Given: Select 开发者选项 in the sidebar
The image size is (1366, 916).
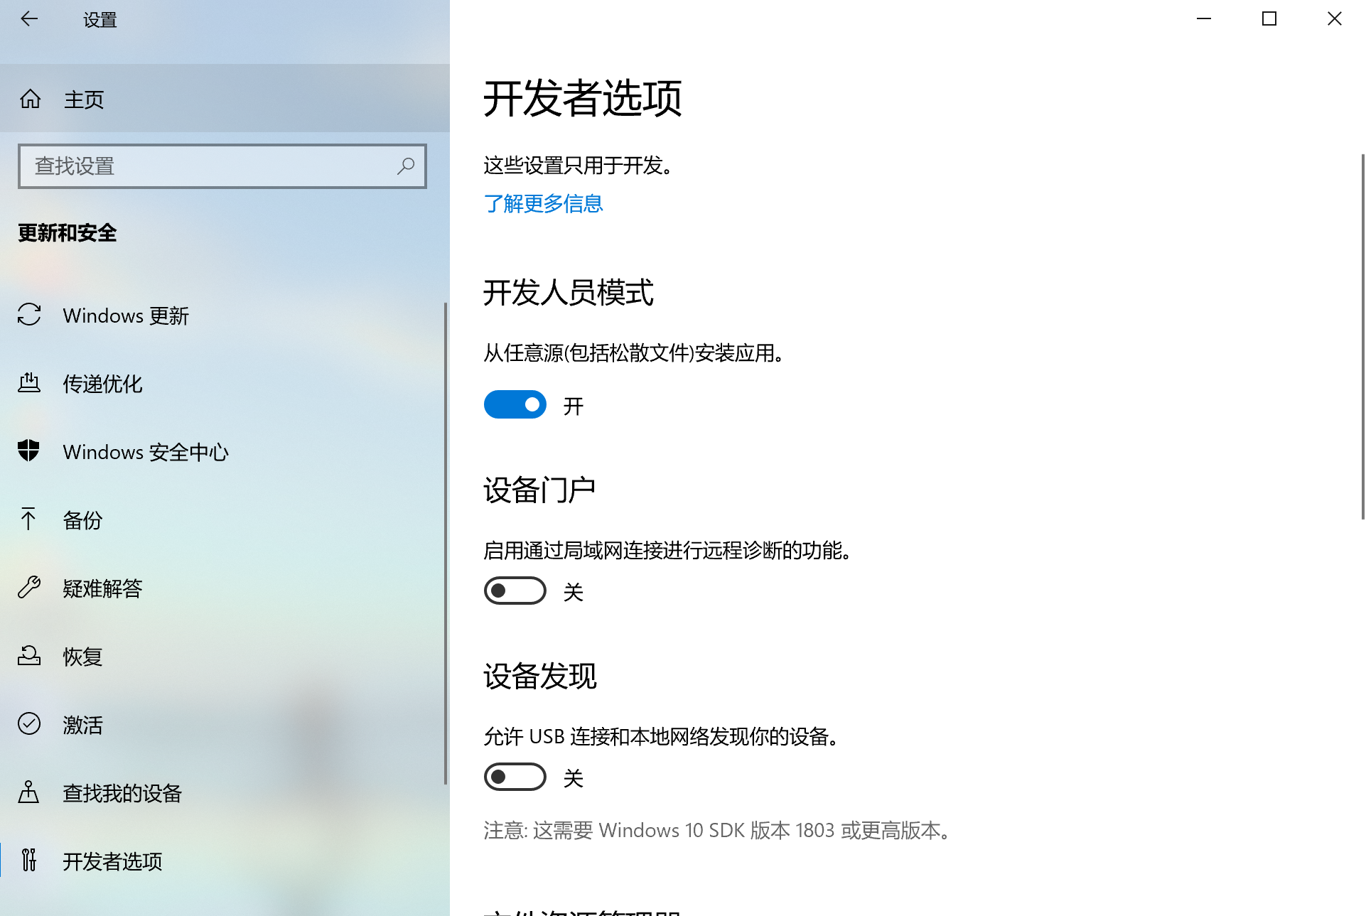Looking at the screenshot, I should point(112,861).
